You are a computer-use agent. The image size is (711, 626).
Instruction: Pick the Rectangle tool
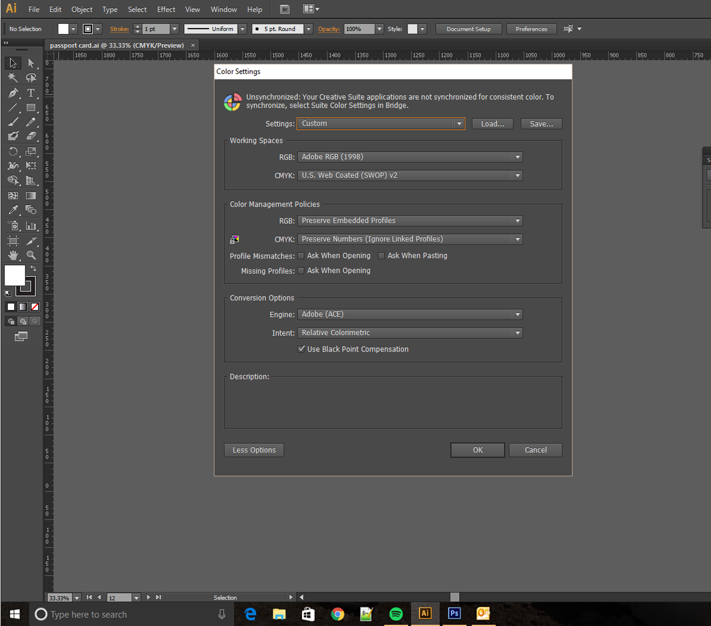(x=31, y=107)
